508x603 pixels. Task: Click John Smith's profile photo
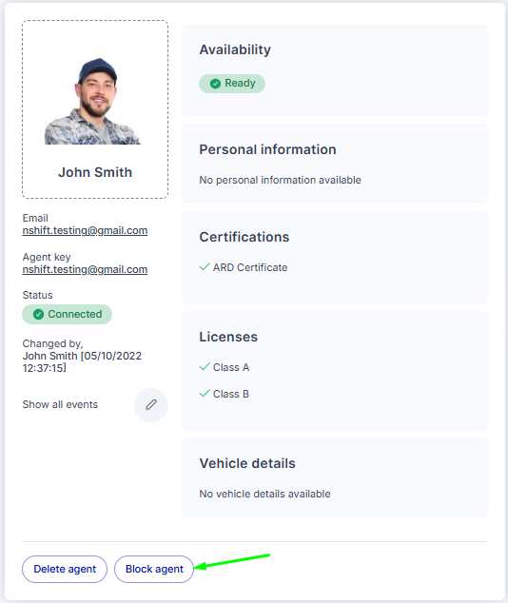pyautogui.click(x=93, y=101)
